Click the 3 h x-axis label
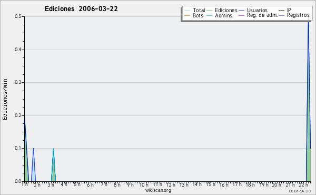The image size is (316, 195). [51, 184]
